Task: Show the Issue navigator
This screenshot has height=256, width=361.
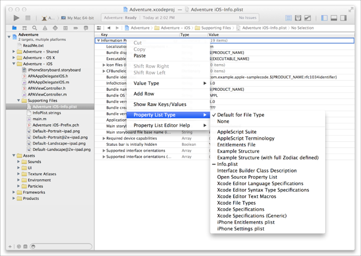Action: (45, 28)
